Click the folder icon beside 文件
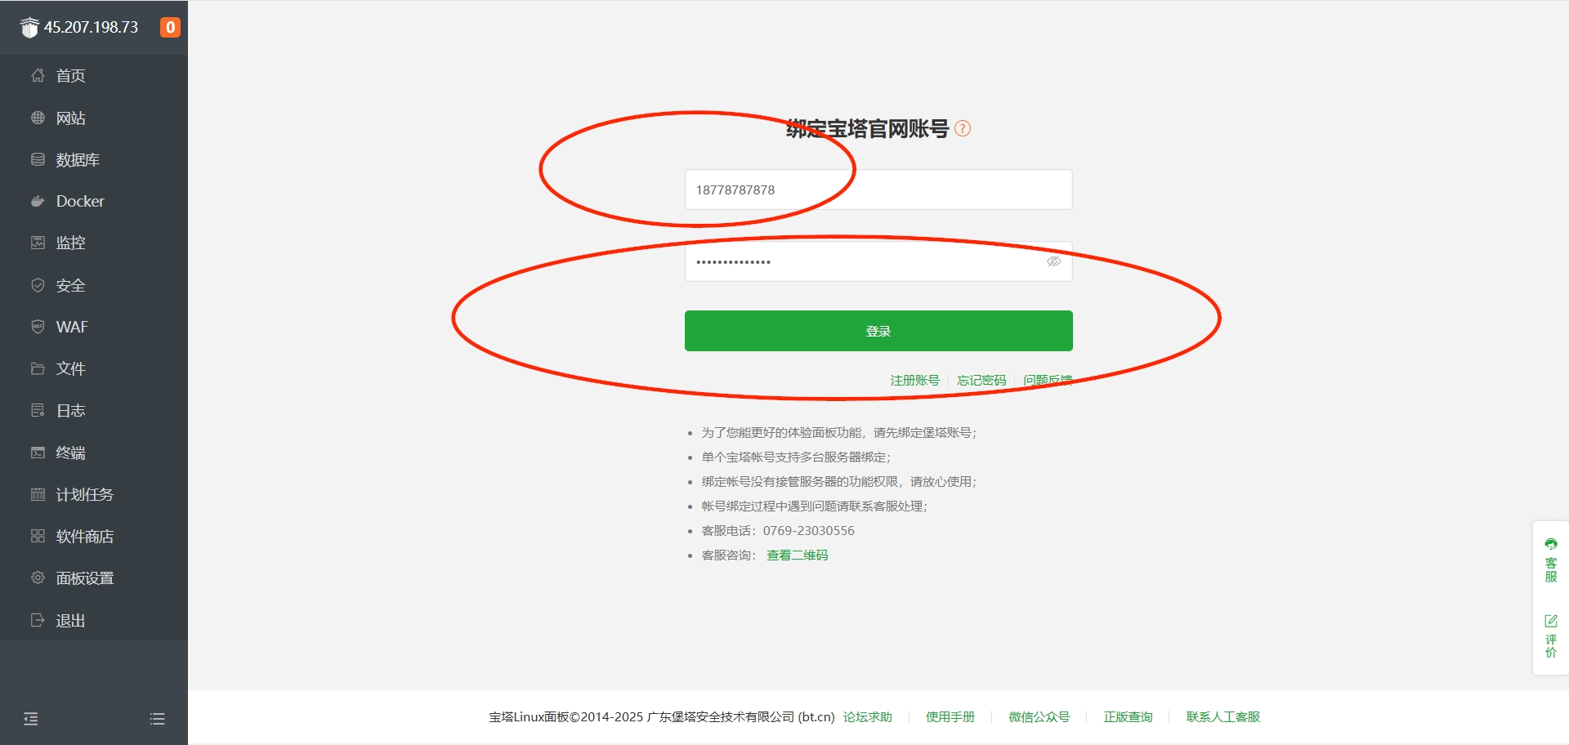 [38, 368]
